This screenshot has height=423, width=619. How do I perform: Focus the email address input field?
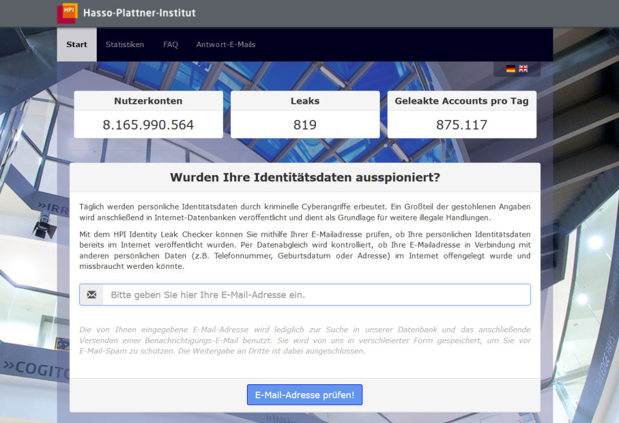click(x=316, y=295)
